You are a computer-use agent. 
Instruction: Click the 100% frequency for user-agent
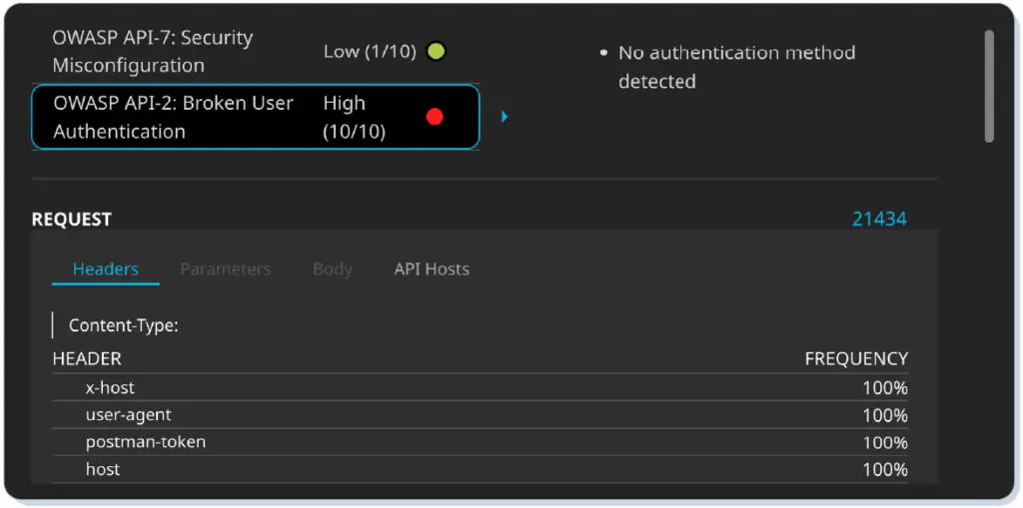point(885,415)
